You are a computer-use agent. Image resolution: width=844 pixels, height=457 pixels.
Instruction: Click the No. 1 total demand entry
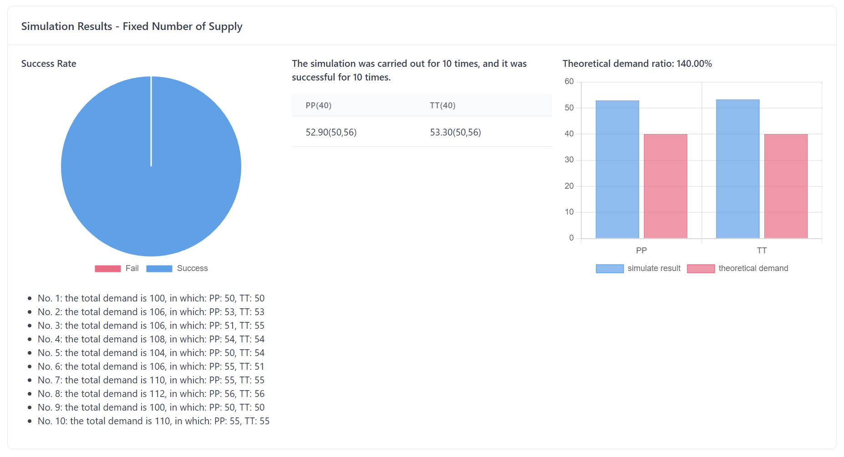tap(151, 298)
